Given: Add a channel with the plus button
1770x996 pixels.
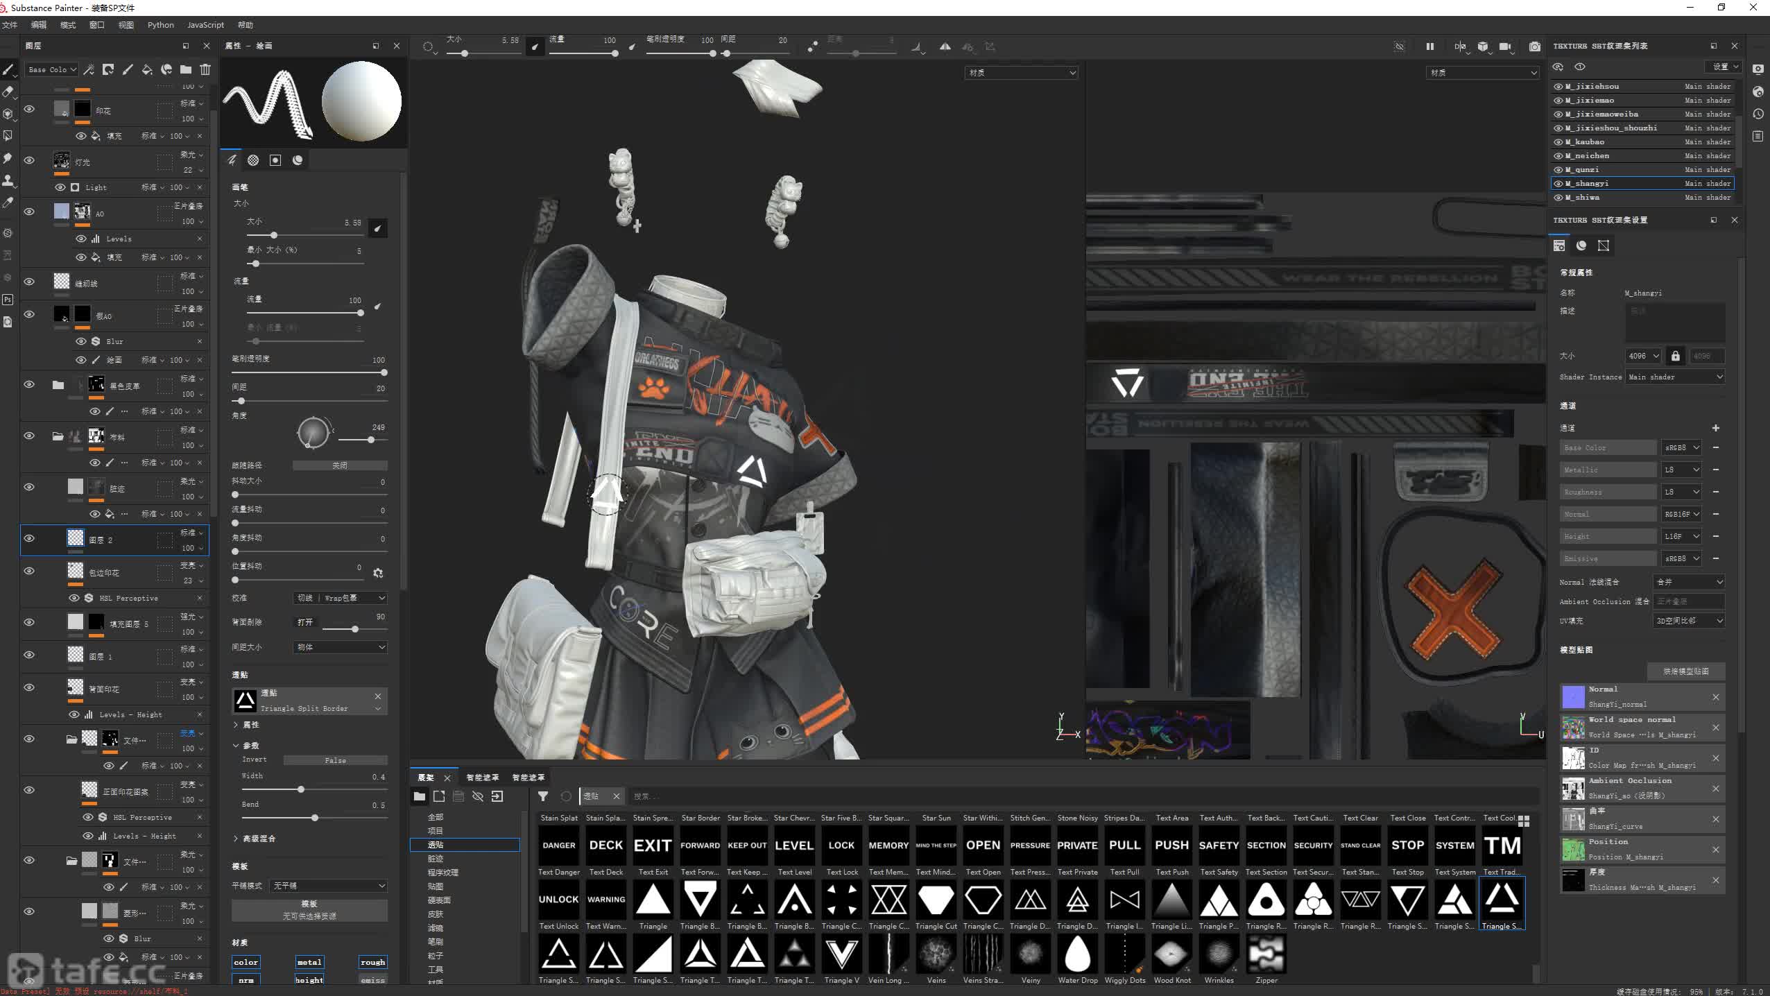Looking at the screenshot, I should (x=1716, y=428).
